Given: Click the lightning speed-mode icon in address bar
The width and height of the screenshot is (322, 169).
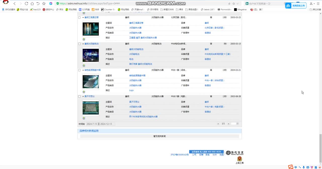Looking at the screenshot, I should click(x=229, y=4).
